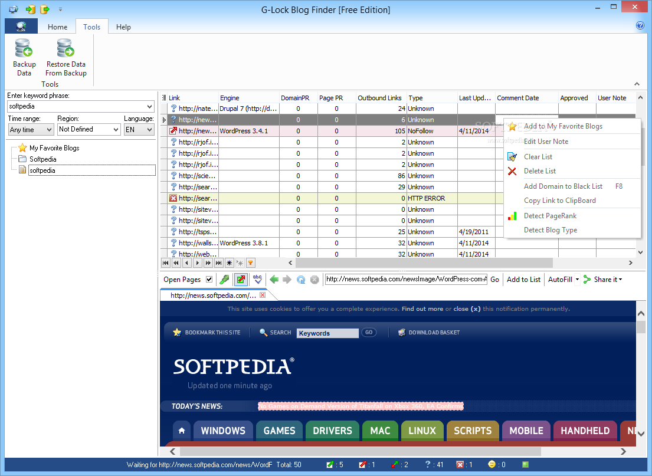The width and height of the screenshot is (652, 476).
Task: Go to last record in navigator
Action: click(219, 262)
